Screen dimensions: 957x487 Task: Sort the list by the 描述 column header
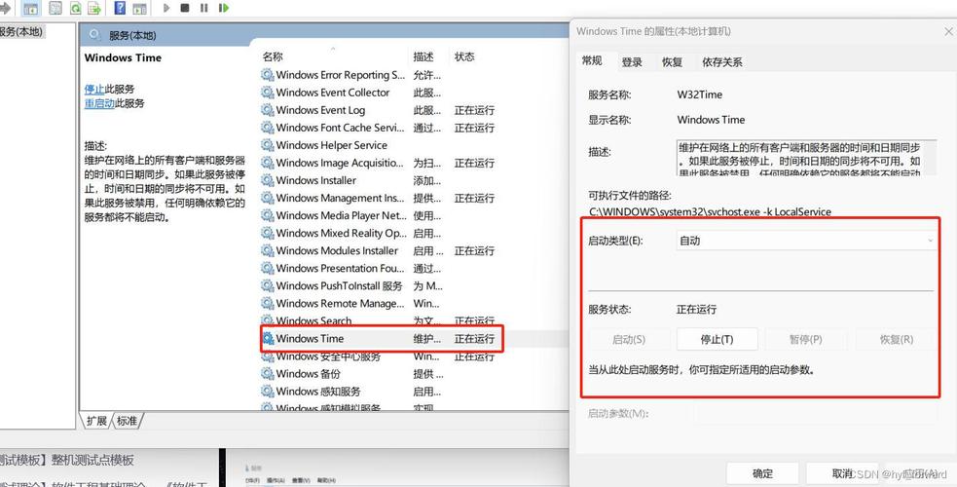[x=428, y=56]
